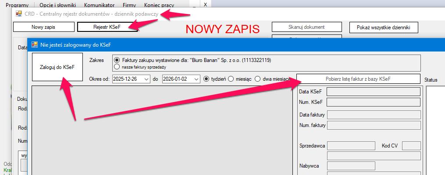This screenshot has height=175, width=445.
Task: Click 'Pobierz listę faktur z bazy KSeF'
Action: point(358,79)
